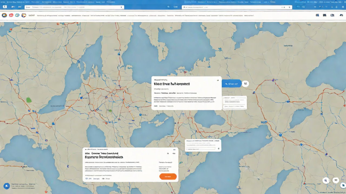346x194 pixels.
Task: Click the green marker on the left side of map
Action: click(29, 100)
